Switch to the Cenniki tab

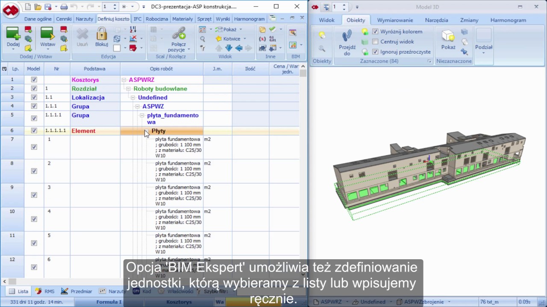click(64, 19)
